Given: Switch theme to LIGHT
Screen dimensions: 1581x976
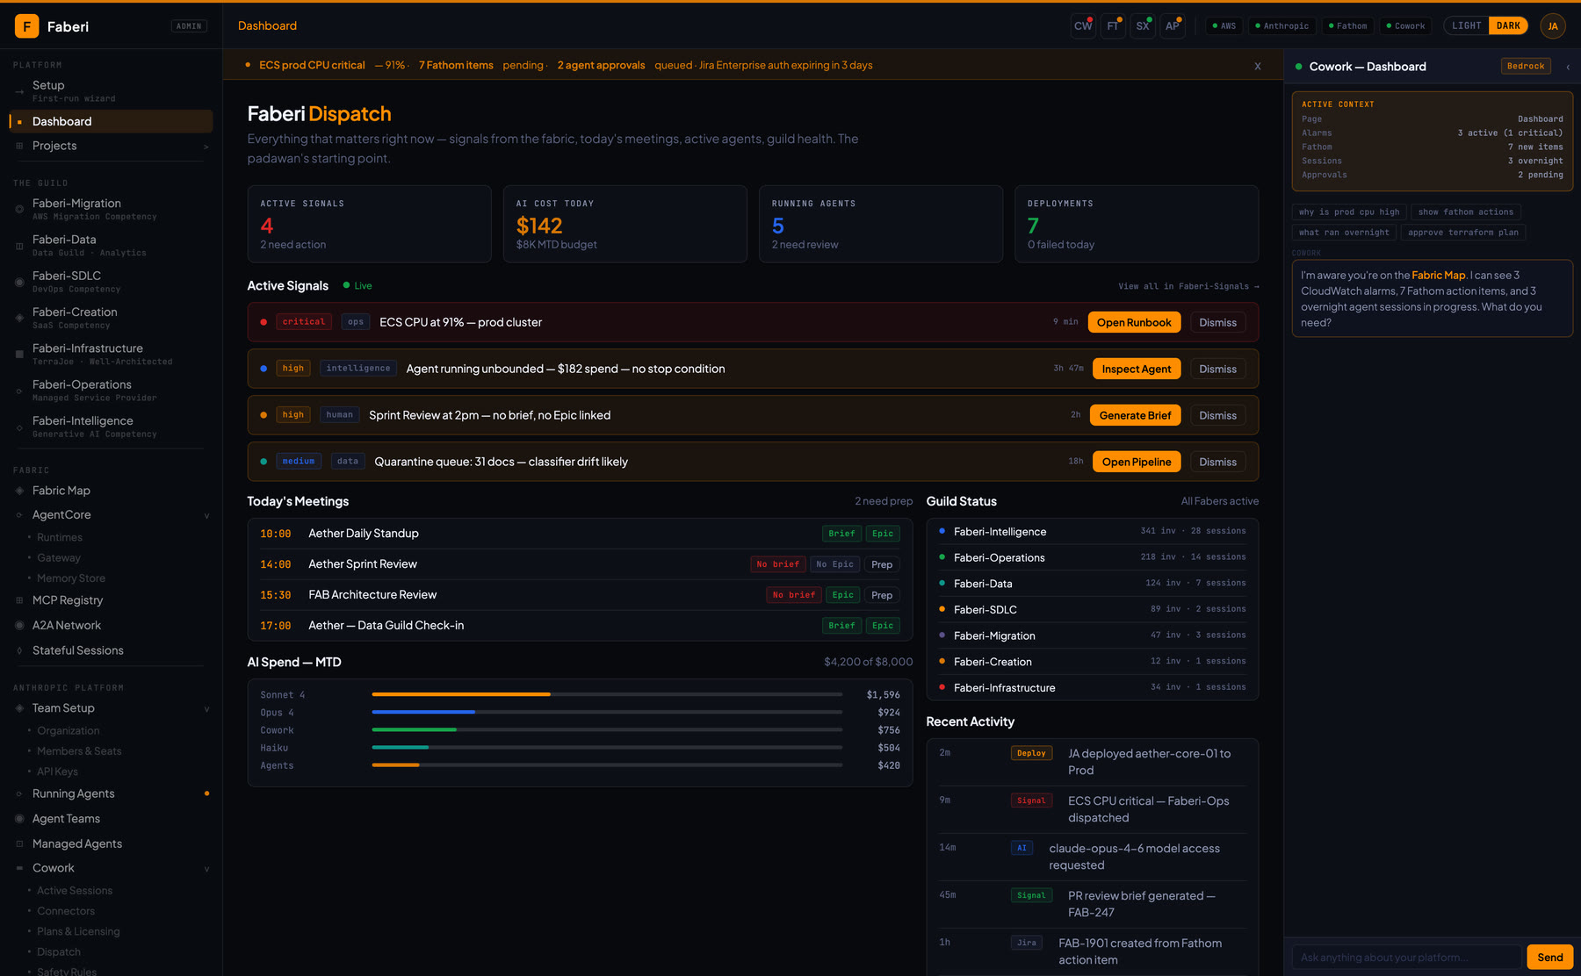Looking at the screenshot, I should tap(1466, 25).
